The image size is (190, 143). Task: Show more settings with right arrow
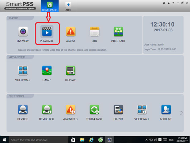(x=181, y=113)
